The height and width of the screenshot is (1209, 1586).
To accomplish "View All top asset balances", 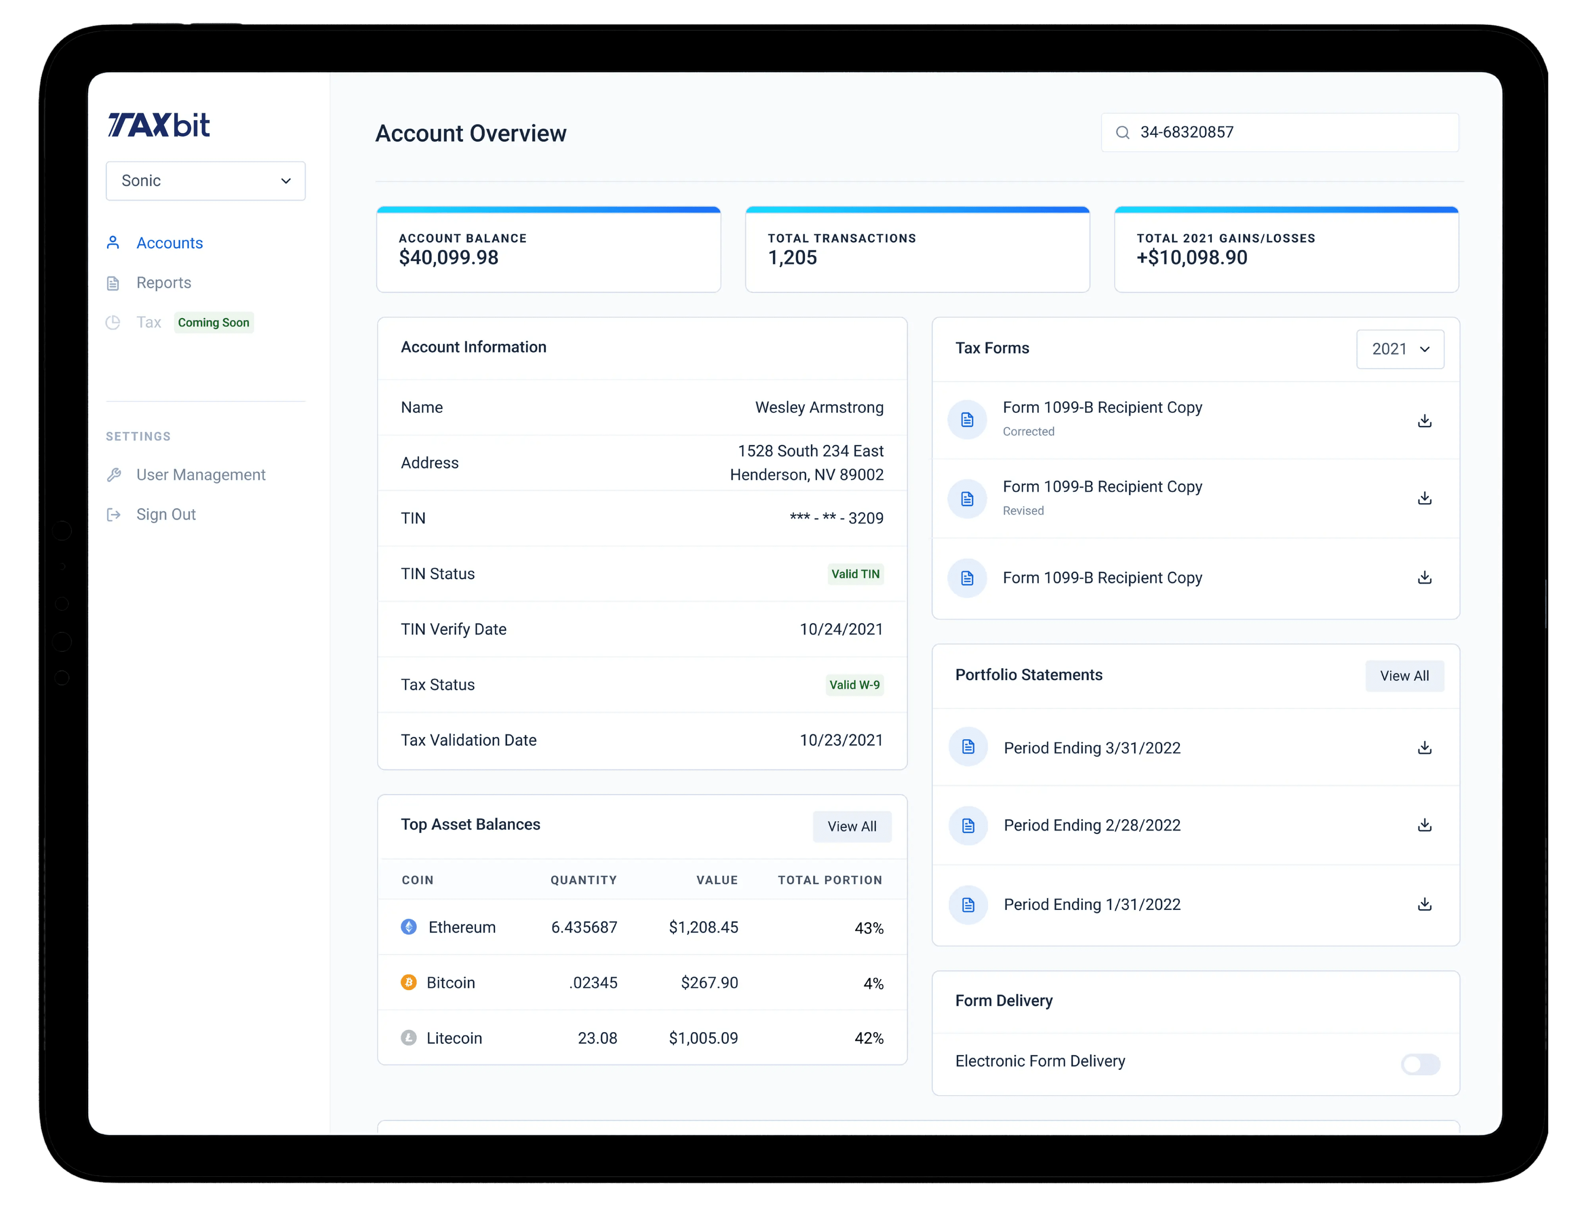I will pyautogui.click(x=851, y=826).
